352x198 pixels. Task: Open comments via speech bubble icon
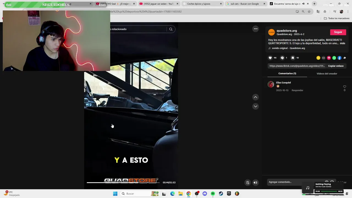point(282,58)
